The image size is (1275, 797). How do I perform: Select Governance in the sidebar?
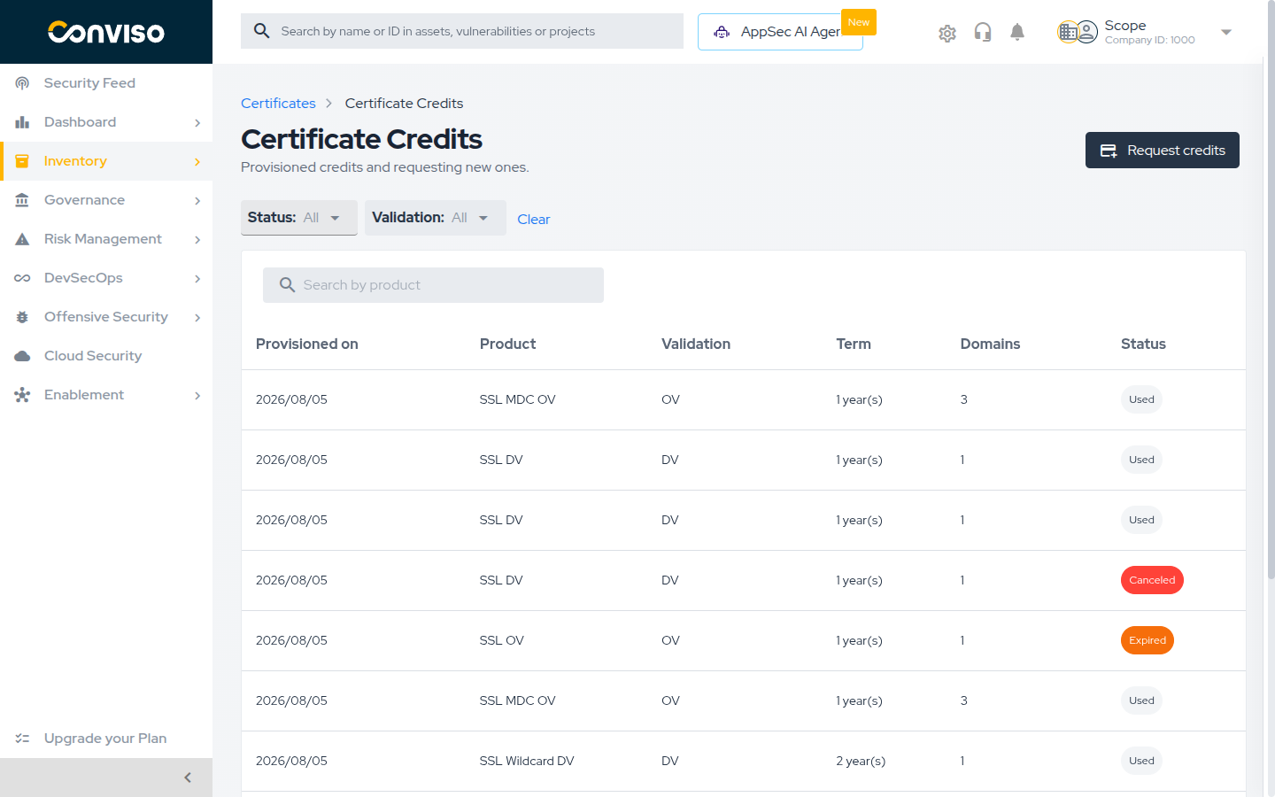pyautogui.click(x=106, y=200)
